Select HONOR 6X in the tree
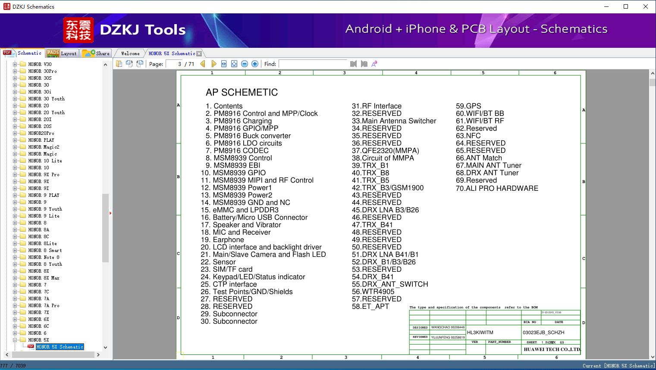656x370 pixels. tap(38, 319)
